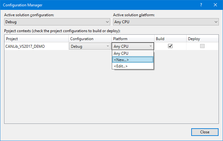Click the Configuration Manager title bar
The image size is (223, 141).
click(95, 5)
